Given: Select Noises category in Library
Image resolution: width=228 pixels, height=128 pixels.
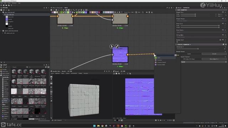Looking at the screenshot, I should [6, 101].
